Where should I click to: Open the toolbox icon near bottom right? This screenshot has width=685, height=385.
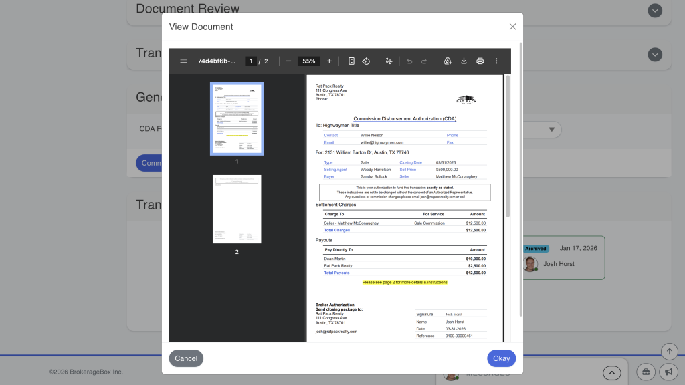click(x=645, y=372)
